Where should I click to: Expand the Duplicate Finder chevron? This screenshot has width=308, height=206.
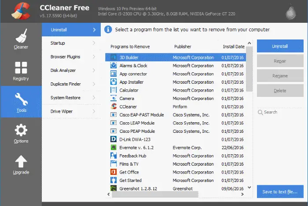point(94,84)
